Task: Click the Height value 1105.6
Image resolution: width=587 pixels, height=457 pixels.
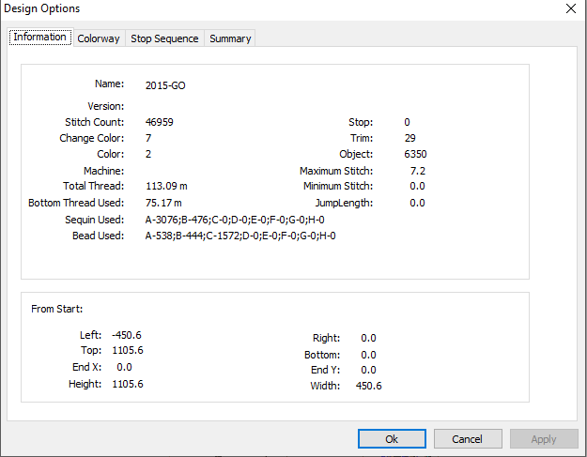Action: pos(128,384)
